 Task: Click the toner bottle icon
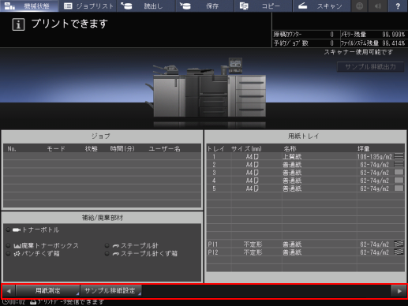pos(17,229)
